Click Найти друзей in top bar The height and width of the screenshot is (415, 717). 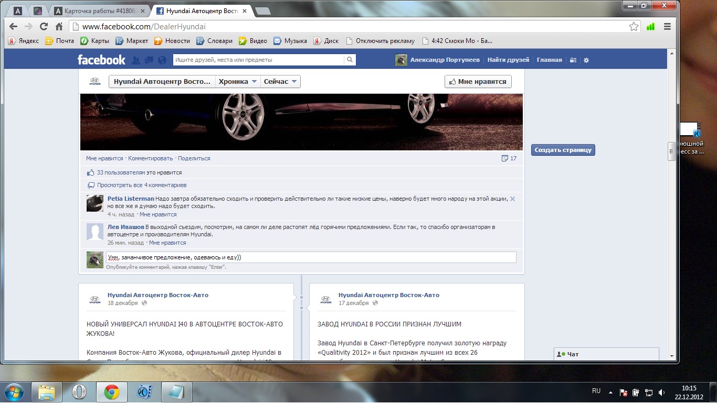click(x=508, y=60)
